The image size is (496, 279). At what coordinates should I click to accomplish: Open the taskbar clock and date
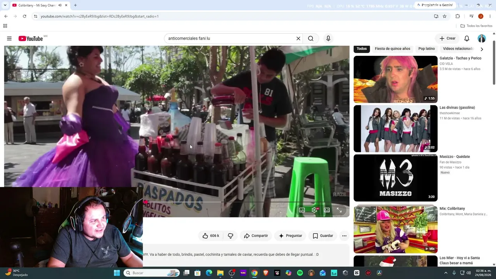[482, 273]
